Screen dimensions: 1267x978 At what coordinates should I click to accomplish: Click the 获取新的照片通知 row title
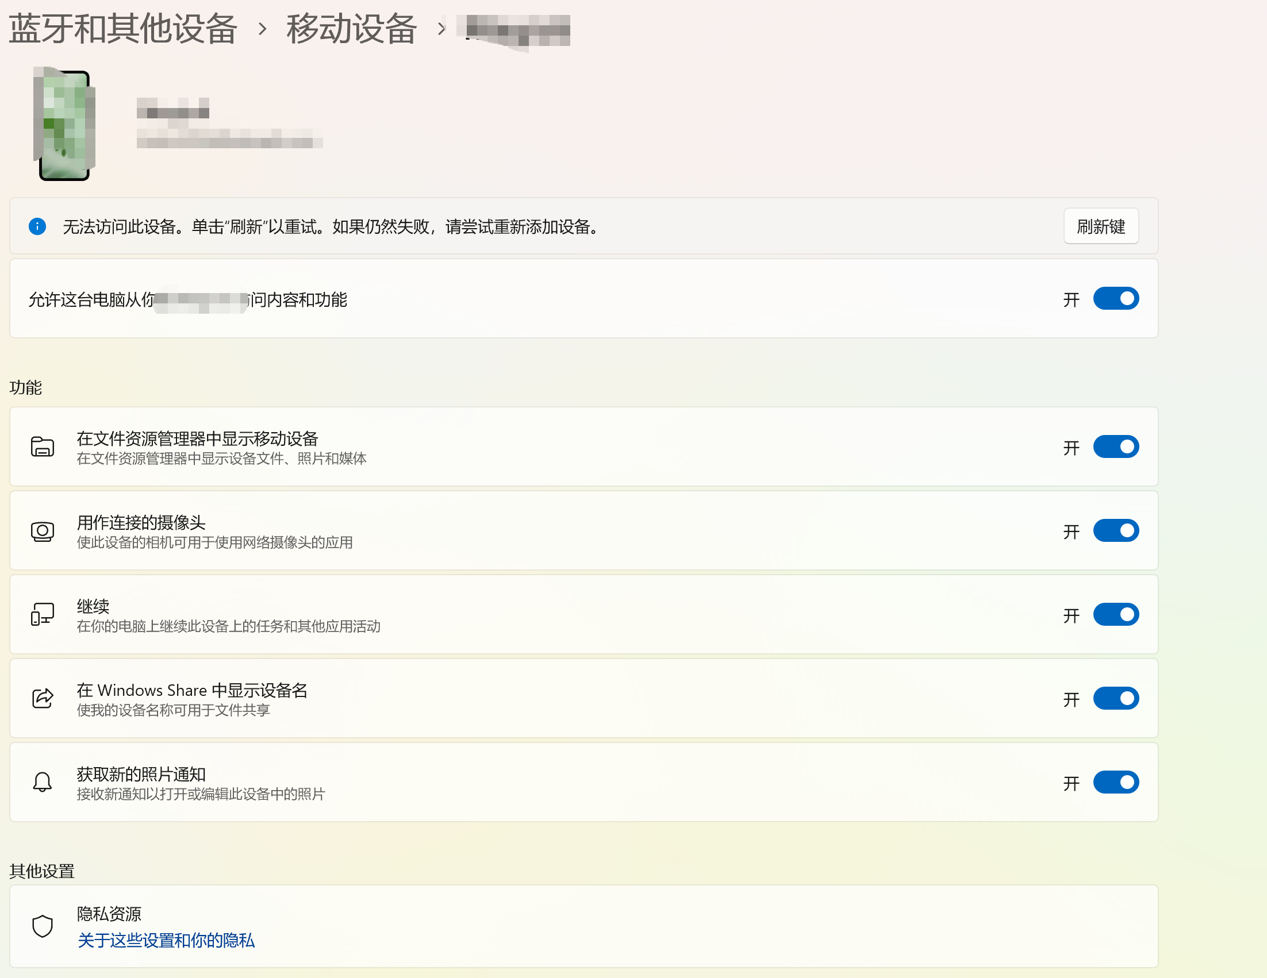(141, 774)
